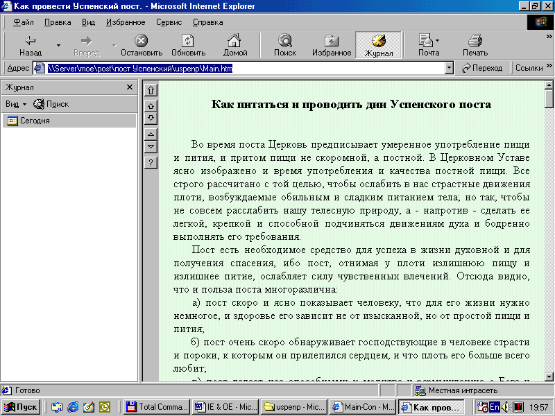Click the page scrollbar down arrow
The image size is (555, 416).
coord(549,376)
